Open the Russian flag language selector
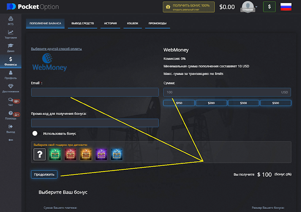The width and height of the screenshot is (301, 212). (x=286, y=7)
